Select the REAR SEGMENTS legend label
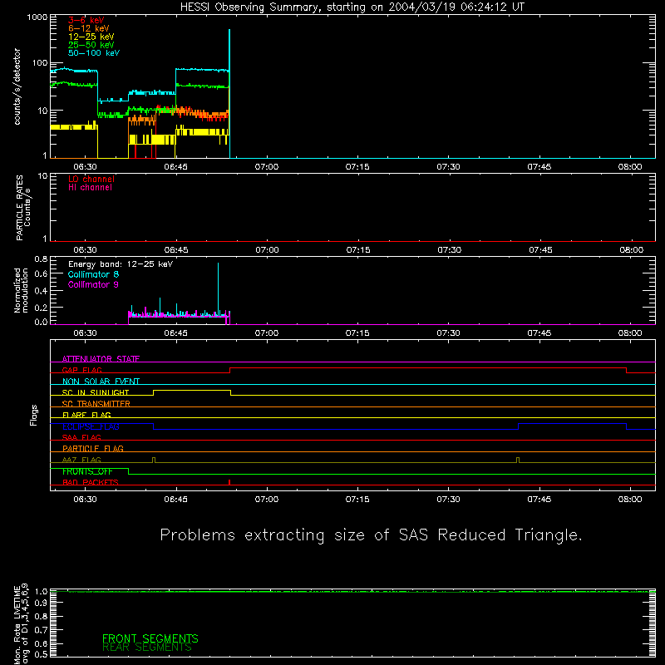The height and width of the screenshot is (665, 665). [x=147, y=647]
